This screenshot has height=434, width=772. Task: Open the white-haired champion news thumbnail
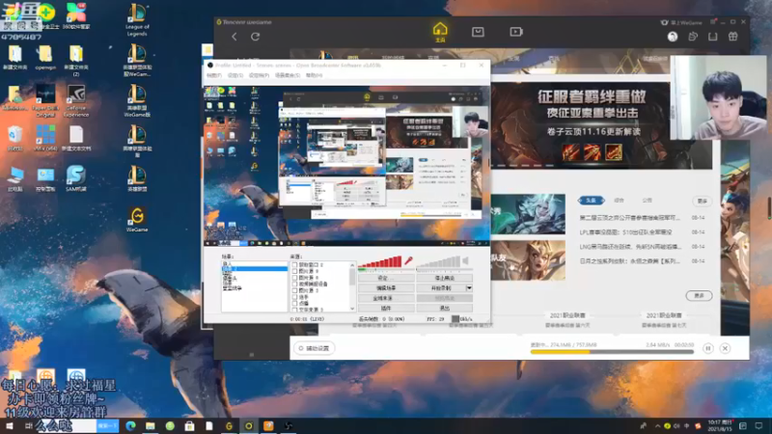click(528, 214)
